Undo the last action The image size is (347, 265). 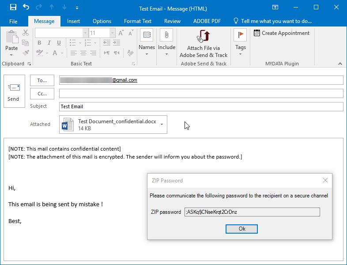click(x=26, y=7)
